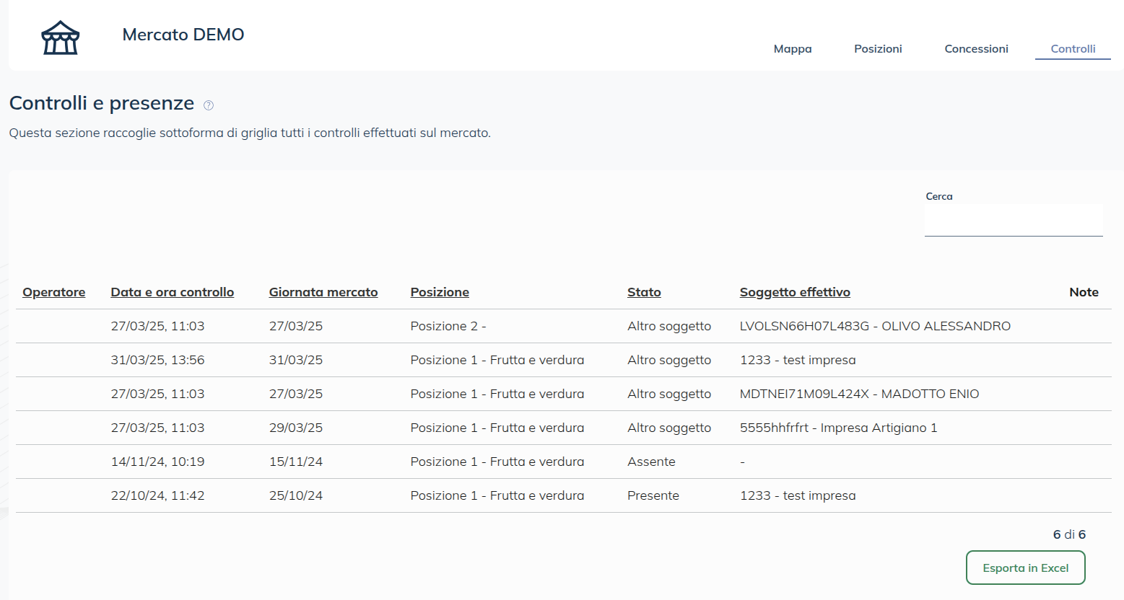This screenshot has width=1124, height=600.
Task: Go to the Concessioni tab
Action: point(976,49)
